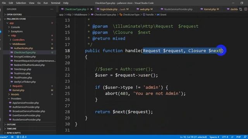Expand the Exceptions folder
The height and width of the screenshot is (139, 248).
29,31
